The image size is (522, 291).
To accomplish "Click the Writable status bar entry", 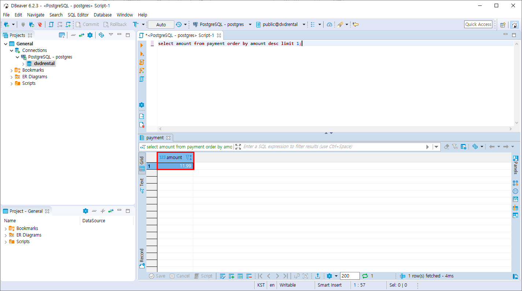I will pos(288,285).
